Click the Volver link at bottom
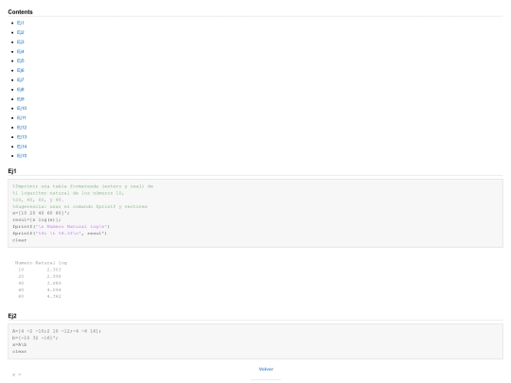 pos(266,369)
